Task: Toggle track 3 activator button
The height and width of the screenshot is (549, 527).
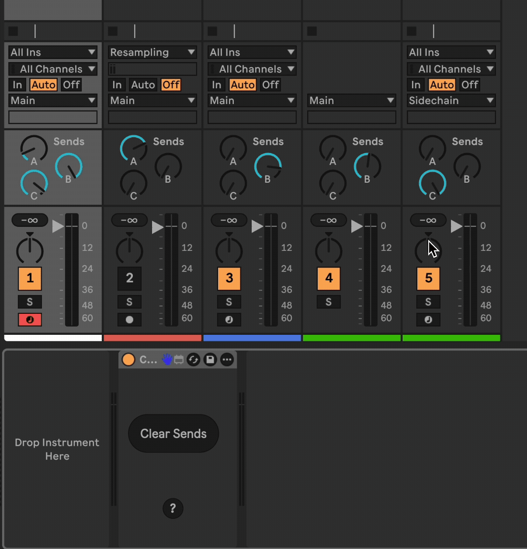Action: [229, 278]
